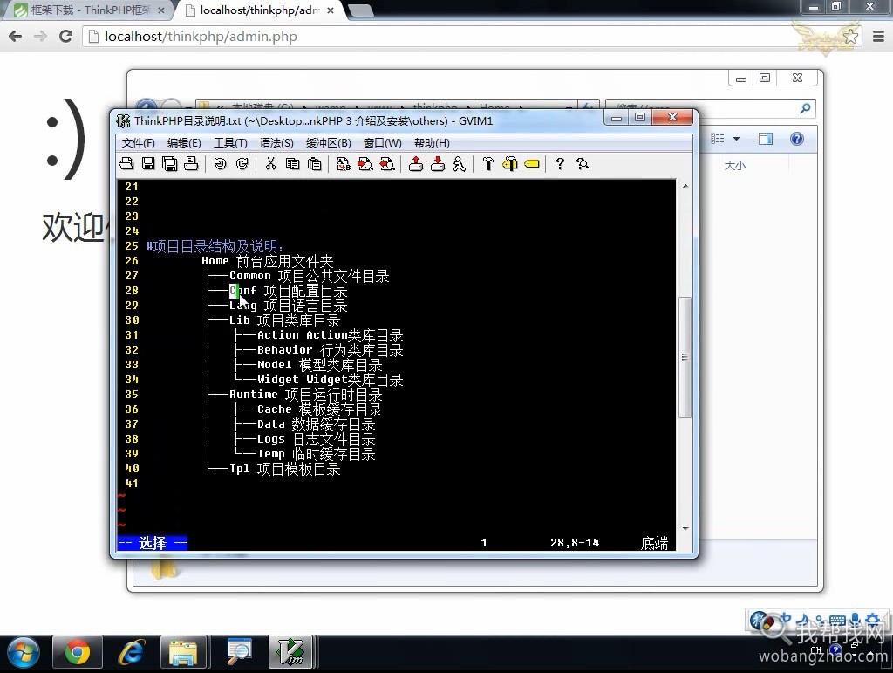Toggle the preview pane in Explorer window
The width and height of the screenshot is (893, 673).
pos(766,139)
